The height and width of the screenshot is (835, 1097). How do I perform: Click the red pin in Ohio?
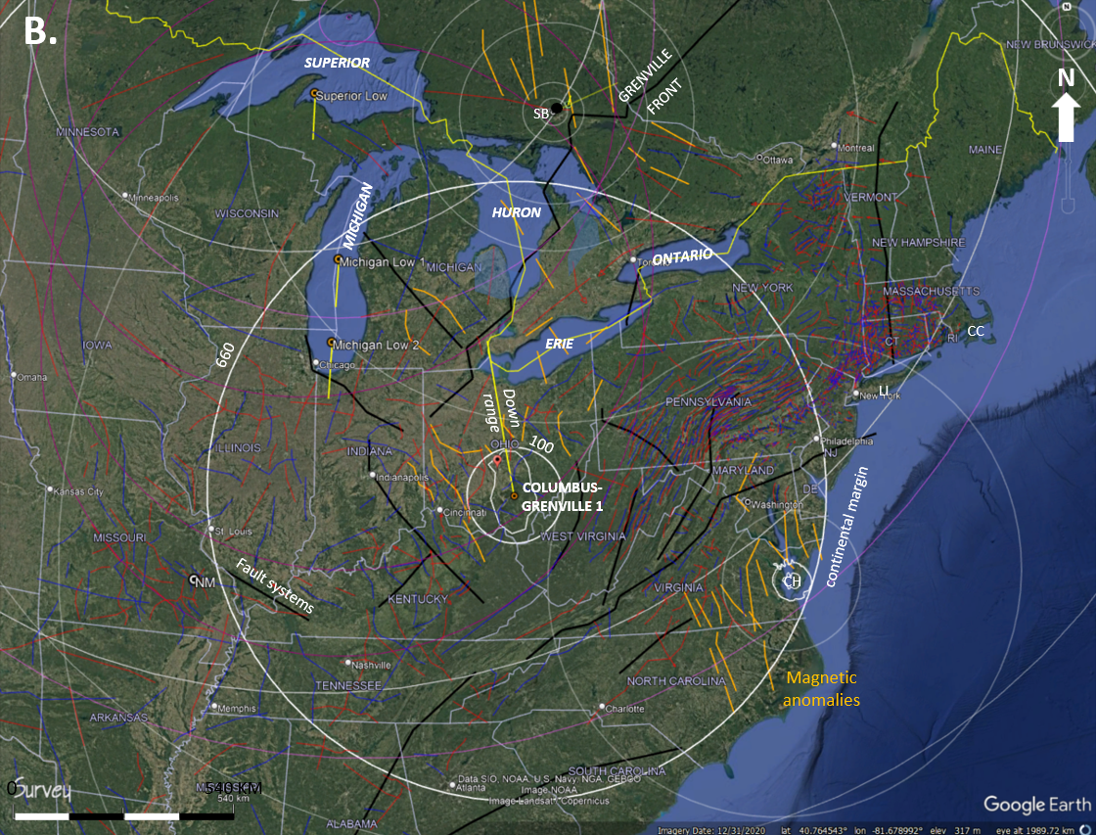coord(496,459)
